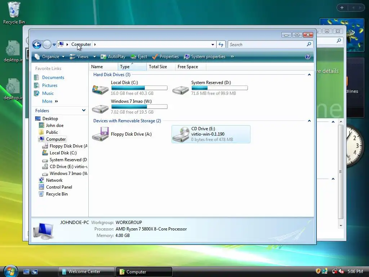Open System properties

[205, 57]
